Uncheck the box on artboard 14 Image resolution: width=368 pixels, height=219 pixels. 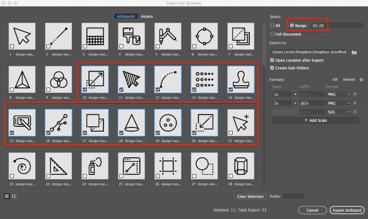pos(231,89)
